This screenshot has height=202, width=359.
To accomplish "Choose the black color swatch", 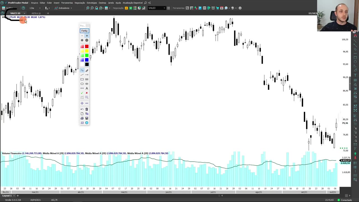I will [87, 64].
